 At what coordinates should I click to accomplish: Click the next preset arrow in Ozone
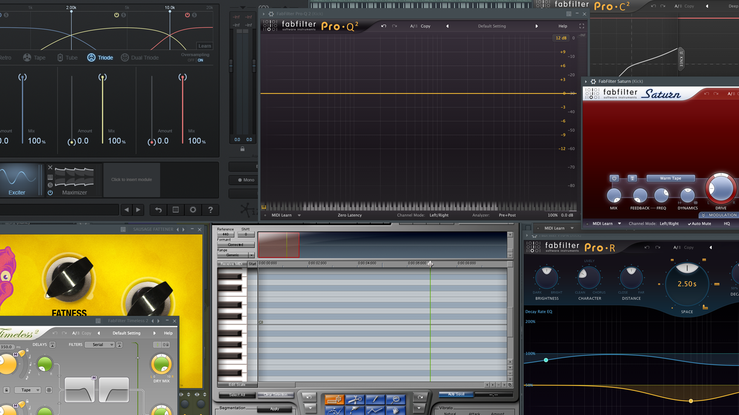point(138,210)
